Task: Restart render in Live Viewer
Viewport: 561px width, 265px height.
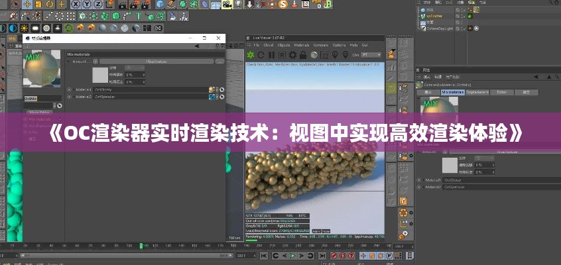Action: pos(261,55)
